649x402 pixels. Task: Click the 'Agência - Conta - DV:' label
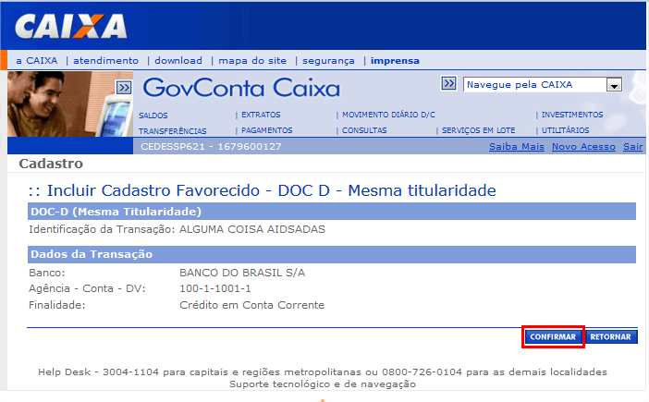coord(87,288)
